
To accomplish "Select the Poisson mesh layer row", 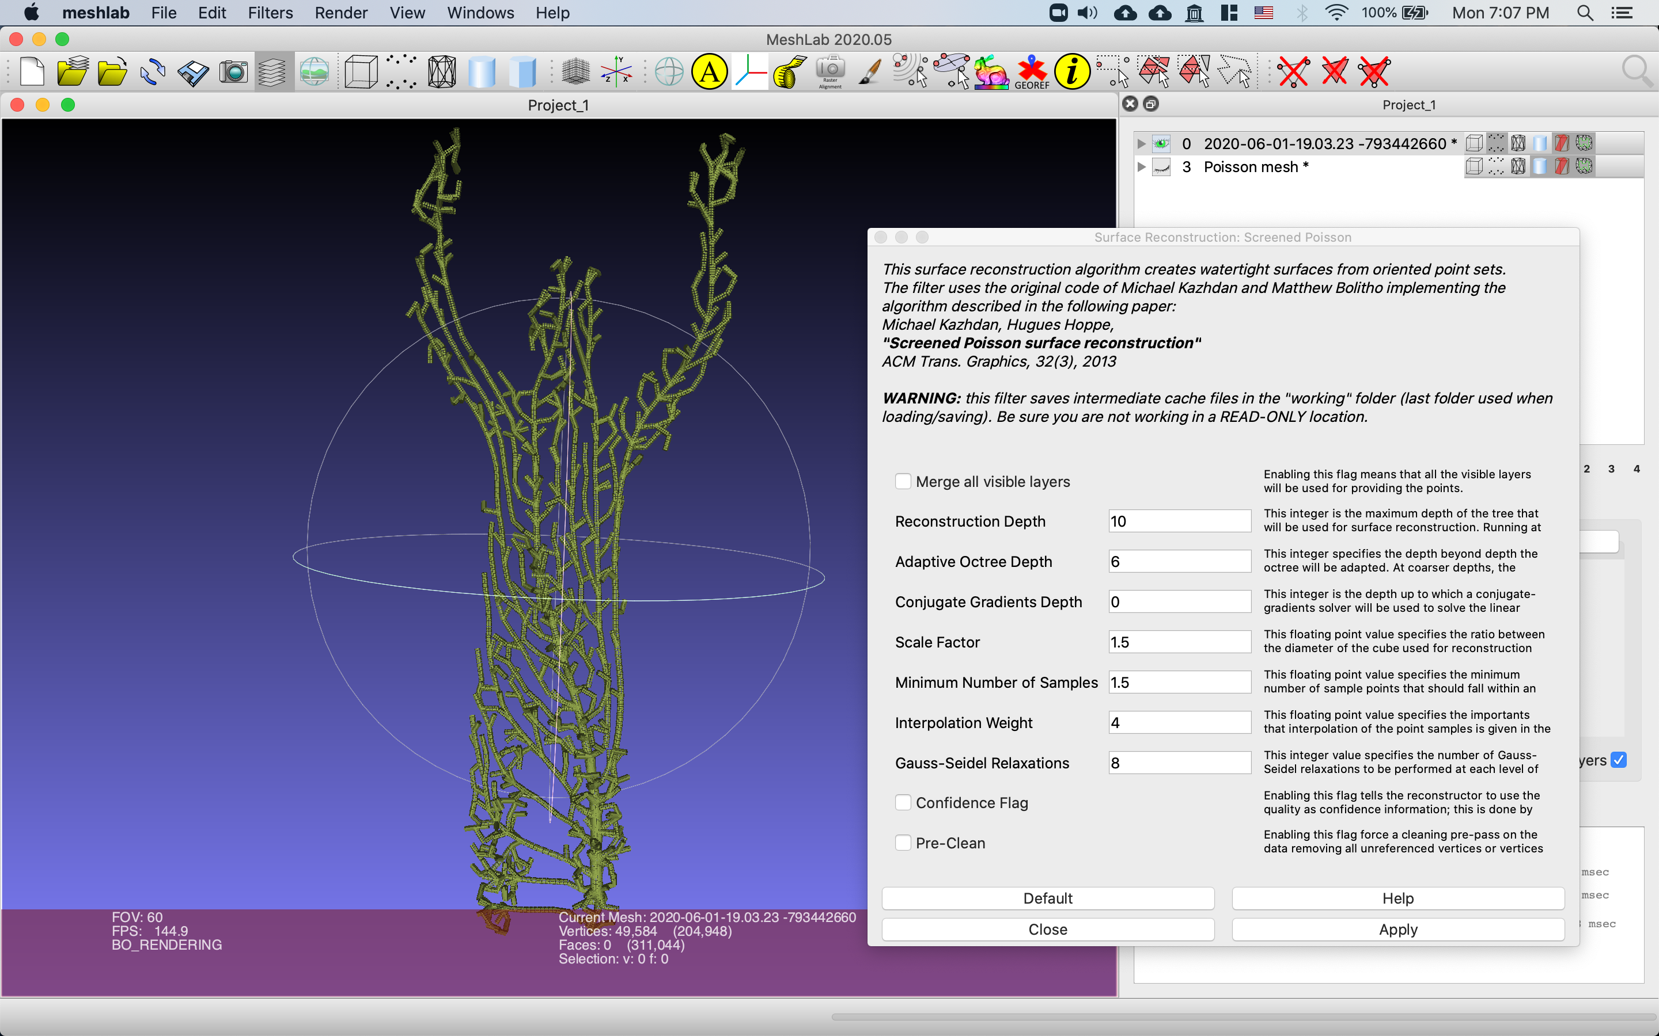I will [x=1389, y=166].
